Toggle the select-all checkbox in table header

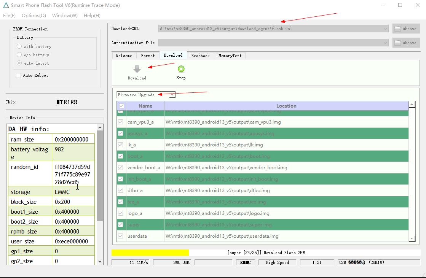(121, 106)
